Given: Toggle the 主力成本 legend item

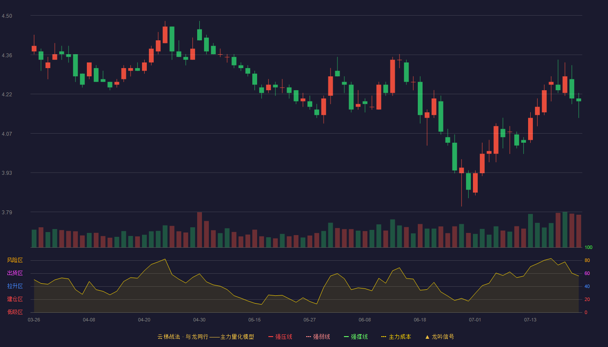Looking at the screenshot, I should point(396,337).
